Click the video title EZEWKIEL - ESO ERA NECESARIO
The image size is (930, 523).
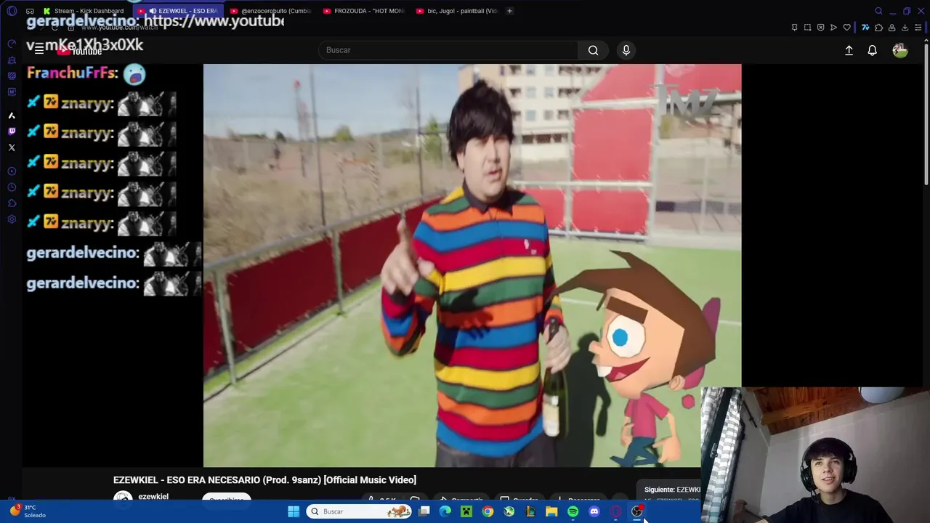[264, 480]
